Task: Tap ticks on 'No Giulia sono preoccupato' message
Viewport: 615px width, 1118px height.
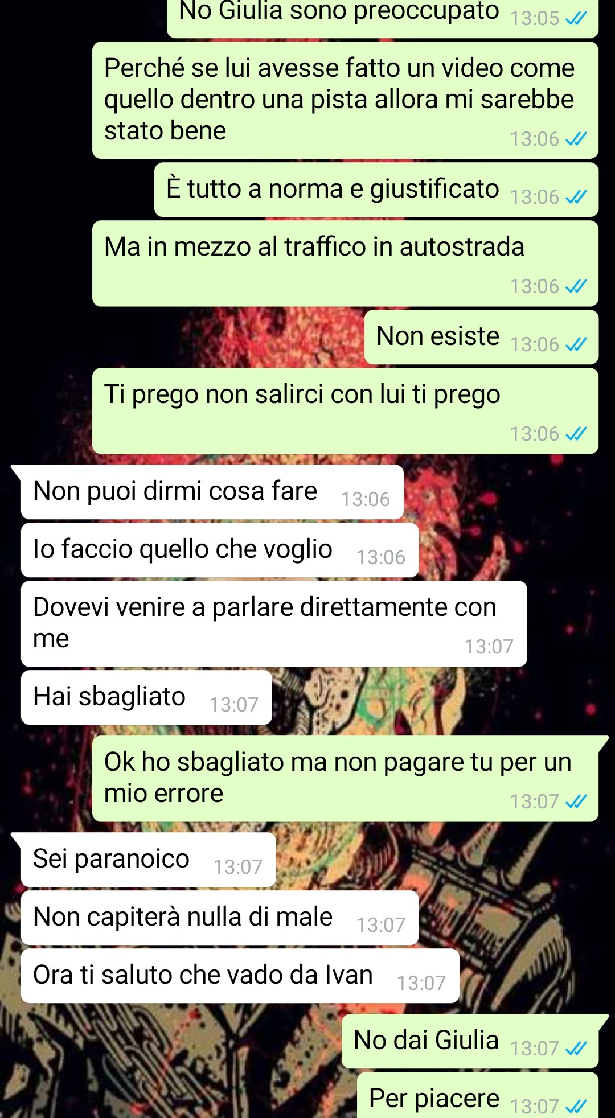Action: point(576,18)
